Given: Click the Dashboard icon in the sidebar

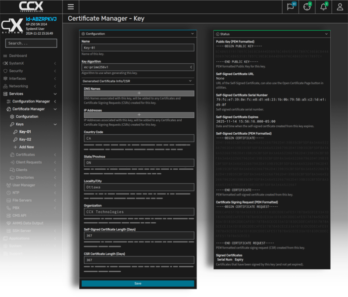Looking at the screenshot, I should pyautogui.click(x=5, y=56).
